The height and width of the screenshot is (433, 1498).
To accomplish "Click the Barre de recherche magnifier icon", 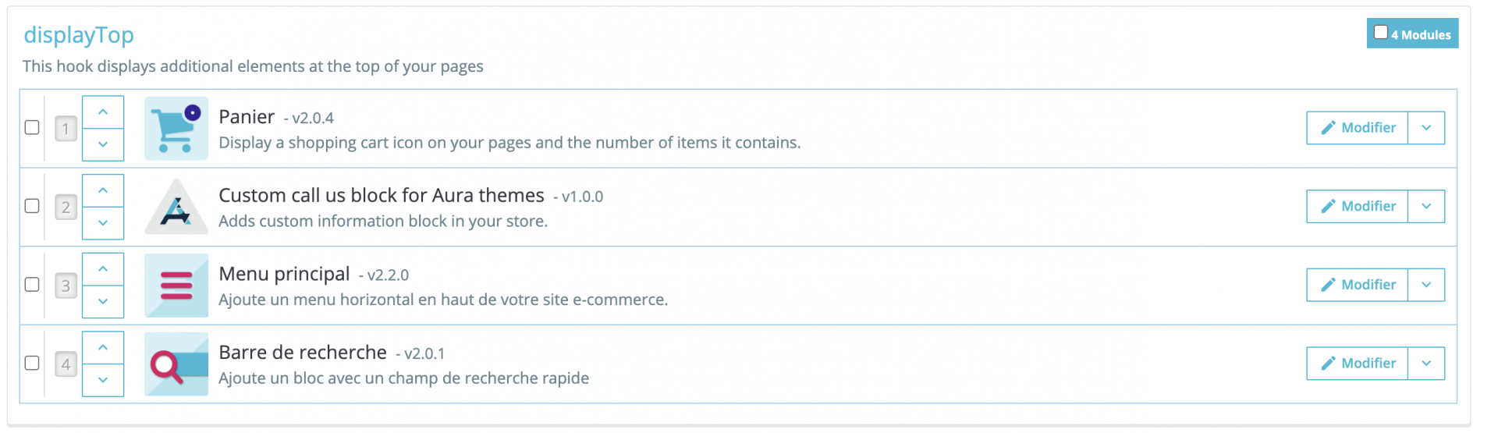I will pyautogui.click(x=176, y=364).
